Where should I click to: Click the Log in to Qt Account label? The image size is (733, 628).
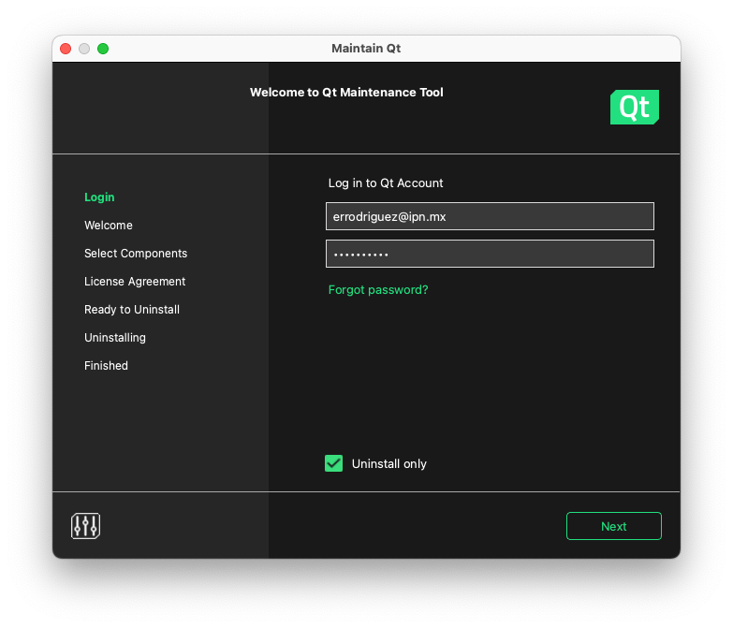click(x=386, y=183)
